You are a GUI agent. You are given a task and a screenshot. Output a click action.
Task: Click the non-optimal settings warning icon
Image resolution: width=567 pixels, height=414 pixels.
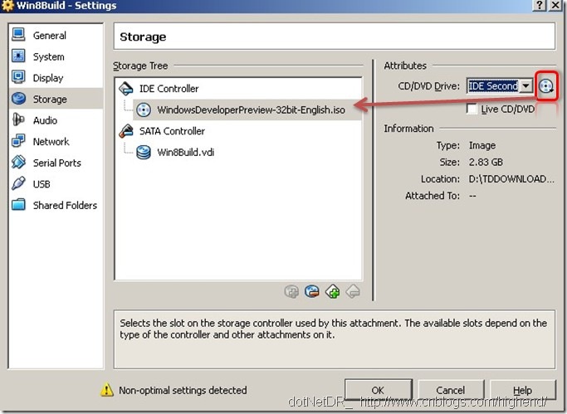coord(106,390)
